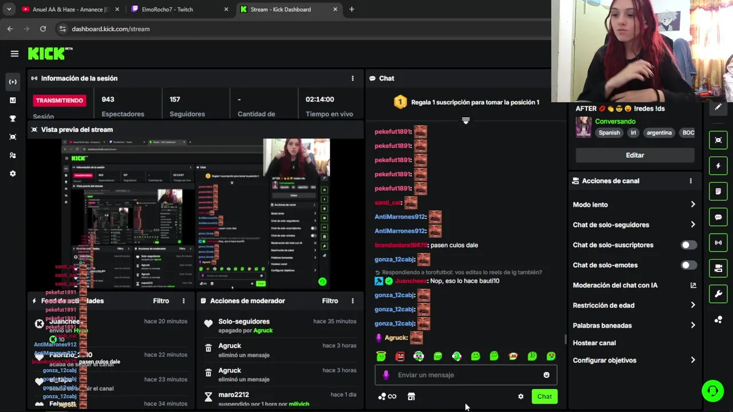Open the wrench tools icon on the right rail
This screenshot has width=733, height=412.
718,294
